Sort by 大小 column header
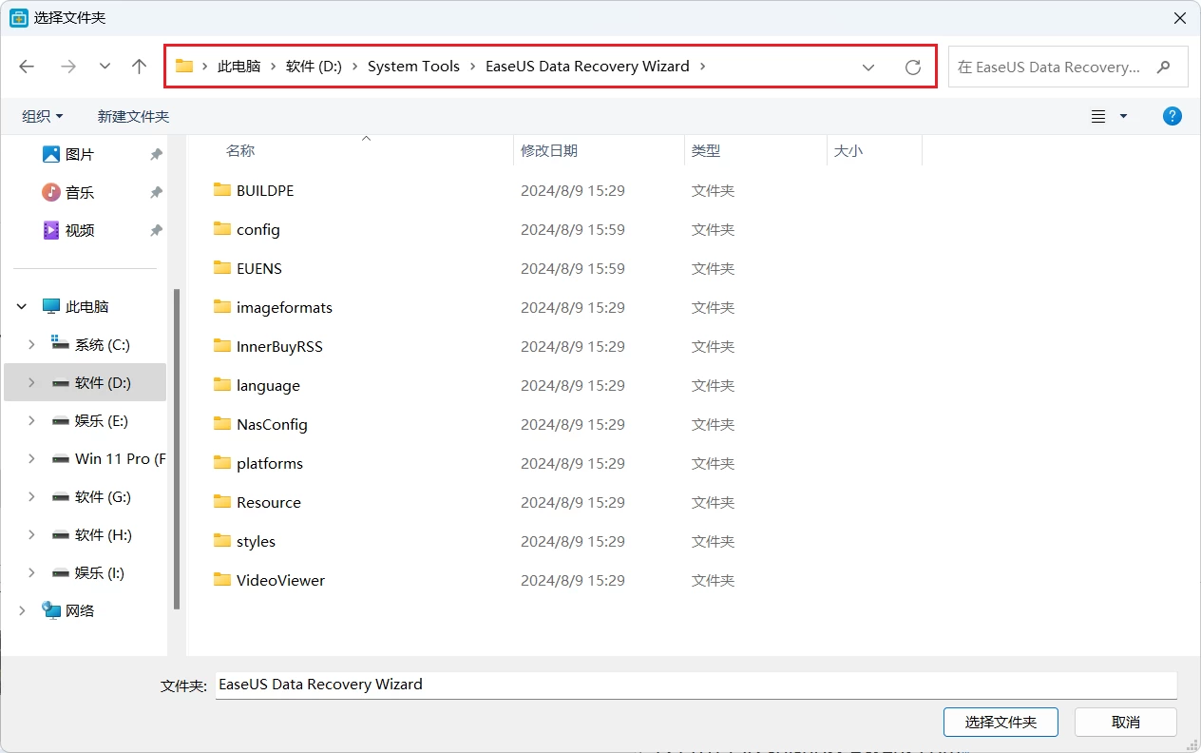This screenshot has width=1201, height=753. [x=848, y=150]
